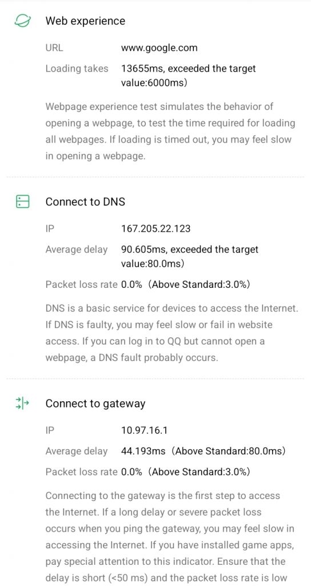Select the Connect to gateway heading
The height and width of the screenshot is (586, 311).
[x=95, y=403]
